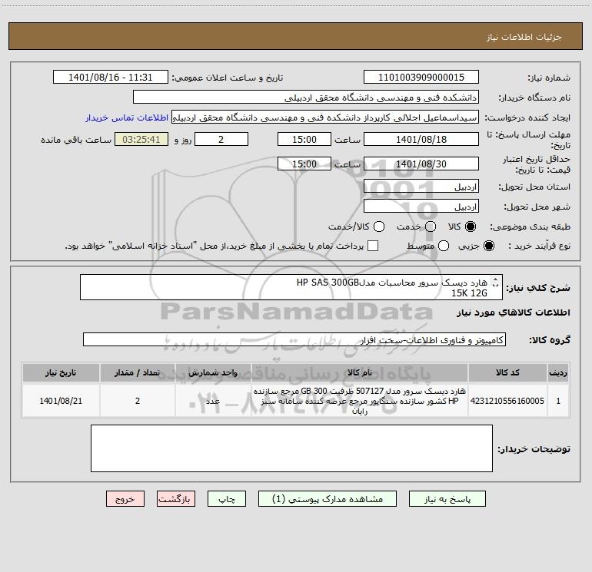Click the remaining days field showing 2
This screenshot has height=572, width=592.
click(221, 139)
